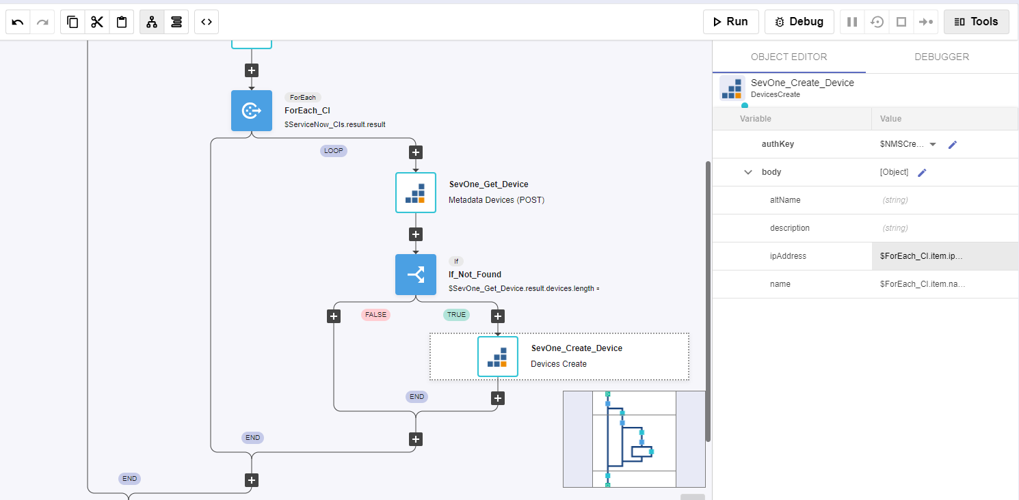This screenshot has height=500, width=1019.
Task: Add step below SevOne_Get_Device block
Action: click(x=416, y=234)
